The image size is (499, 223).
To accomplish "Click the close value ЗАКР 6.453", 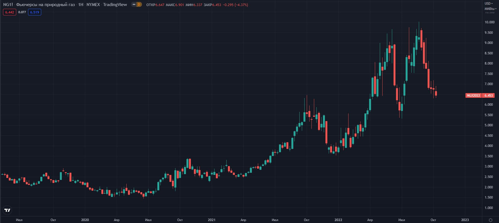I will coord(212,5).
